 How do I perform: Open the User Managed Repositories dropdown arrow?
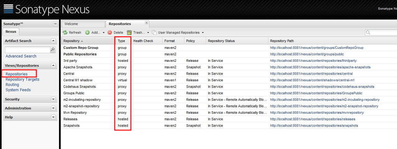click(203, 33)
